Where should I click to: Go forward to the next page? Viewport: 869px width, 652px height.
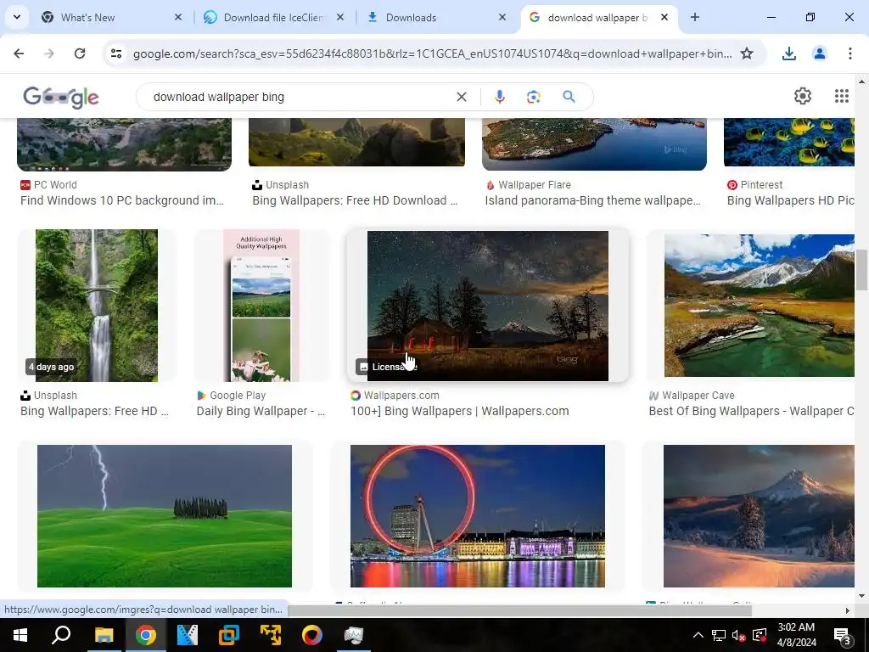click(x=49, y=53)
